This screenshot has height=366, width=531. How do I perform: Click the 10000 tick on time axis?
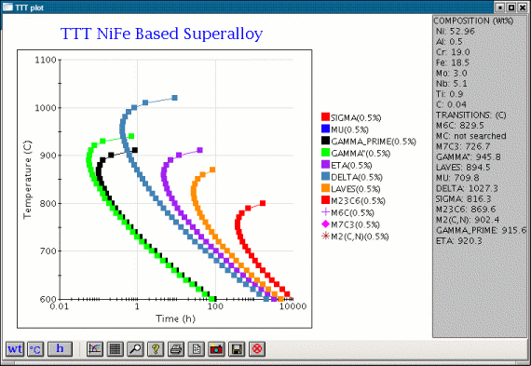(x=293, y=306)
